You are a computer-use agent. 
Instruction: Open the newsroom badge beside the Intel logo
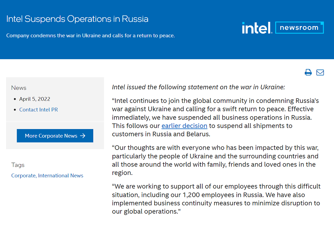pyautogui.click(x=299, y=28)
